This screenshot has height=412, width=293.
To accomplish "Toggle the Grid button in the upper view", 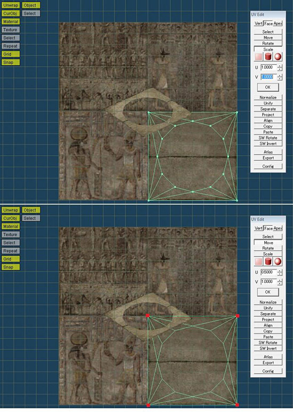I will tap(11, 54).
